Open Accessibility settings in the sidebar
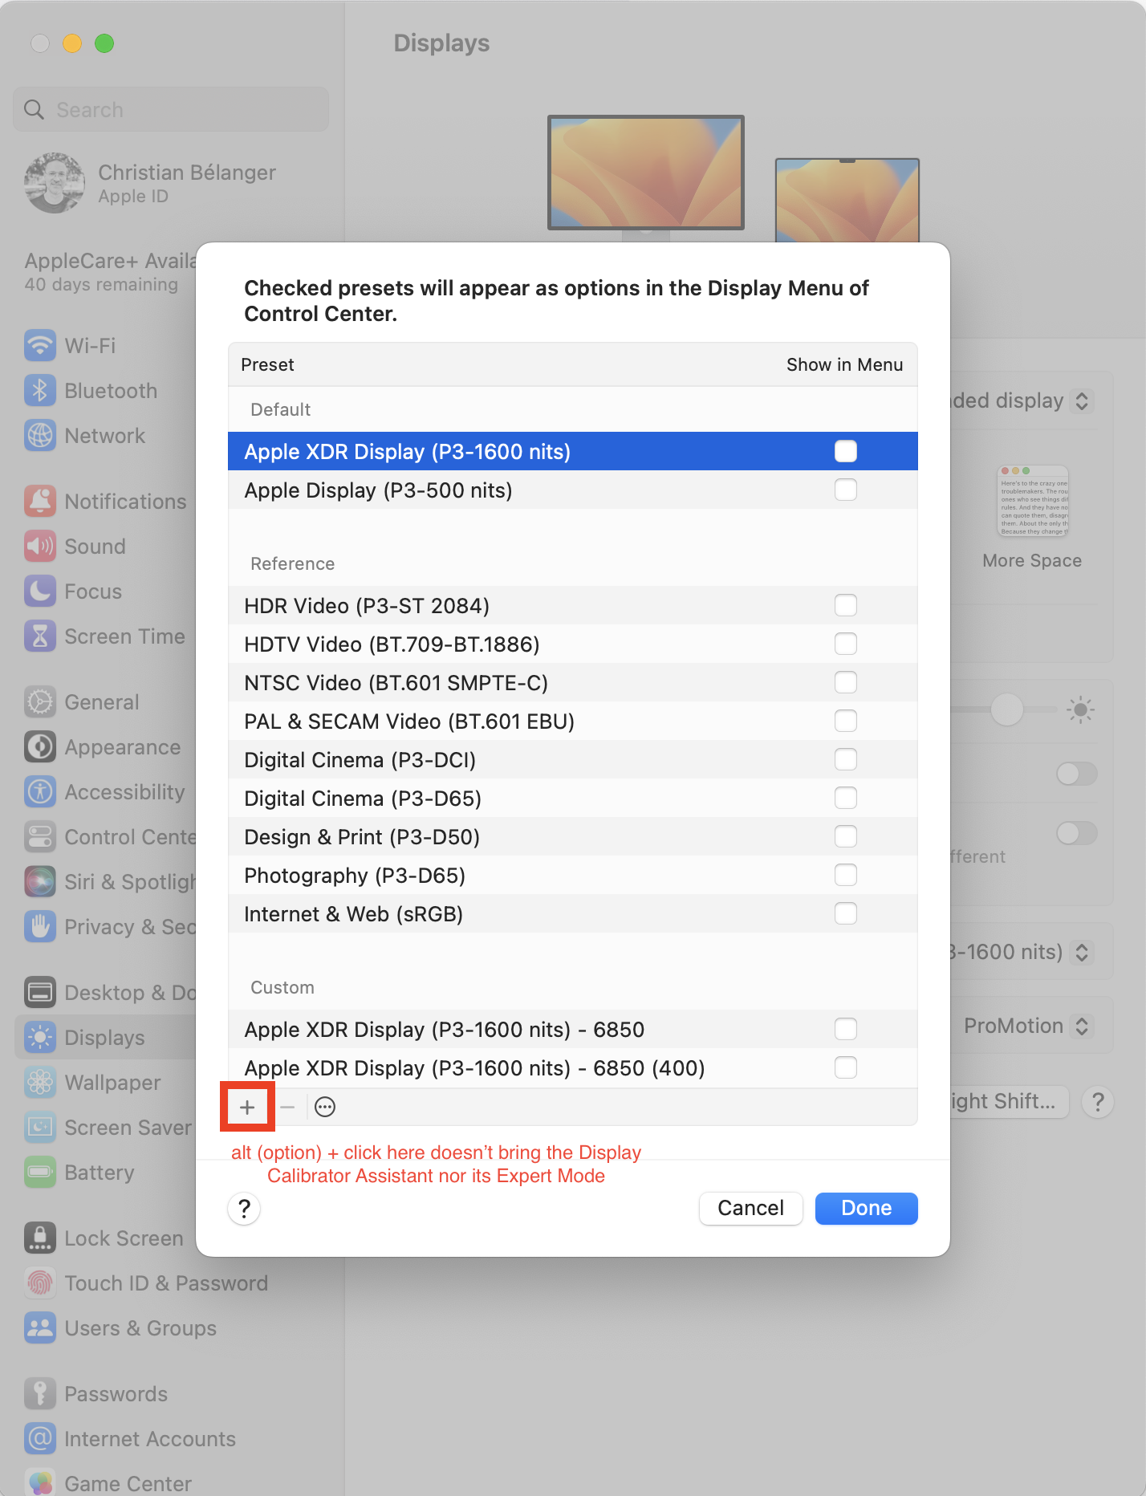The height and width of the screenshot is (1496, 1146). [104, 792]
